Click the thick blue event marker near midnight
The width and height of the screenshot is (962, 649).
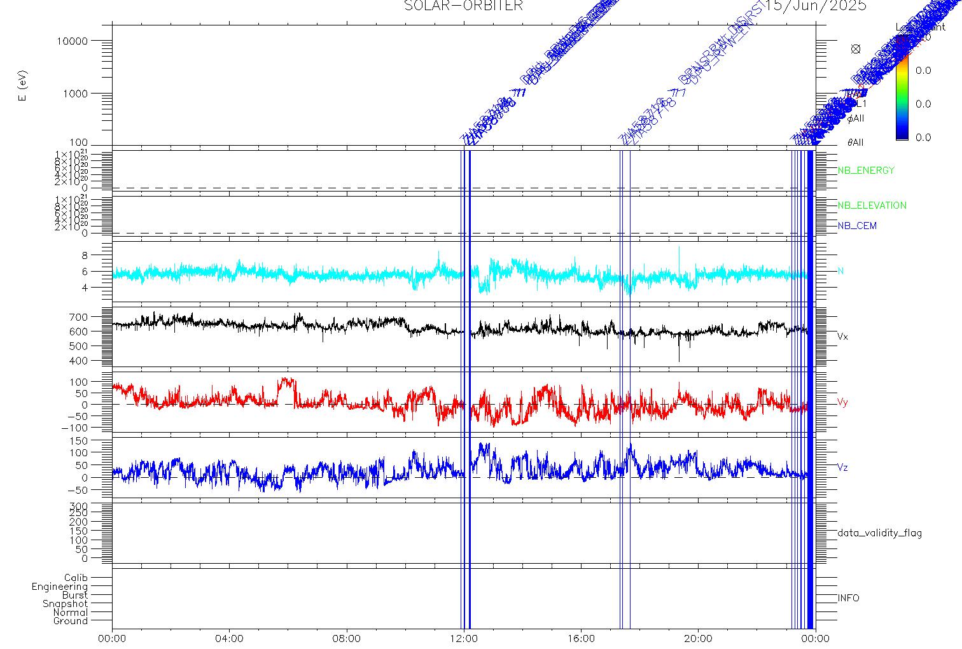click(811, 388)
